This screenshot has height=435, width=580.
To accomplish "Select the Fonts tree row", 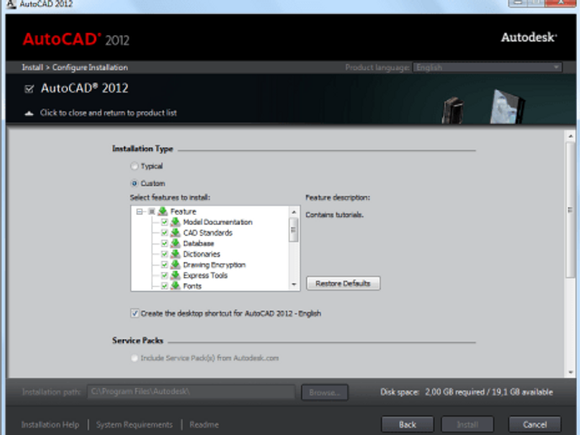I will coord(192,286).
